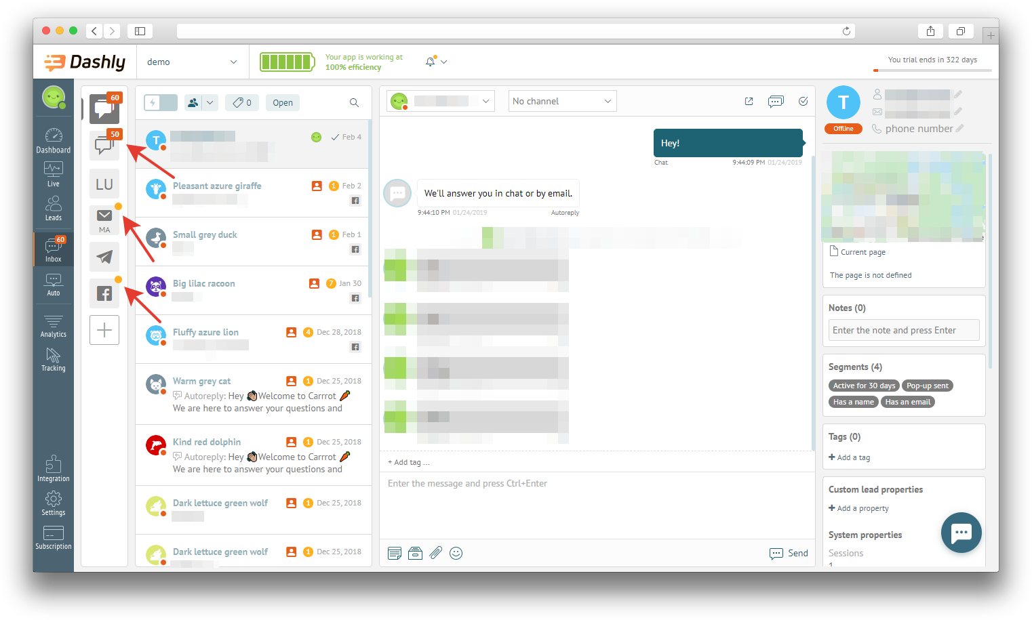Click the browser reload button
Viewport: 1032px width, 620px height.
coord(846,31)
